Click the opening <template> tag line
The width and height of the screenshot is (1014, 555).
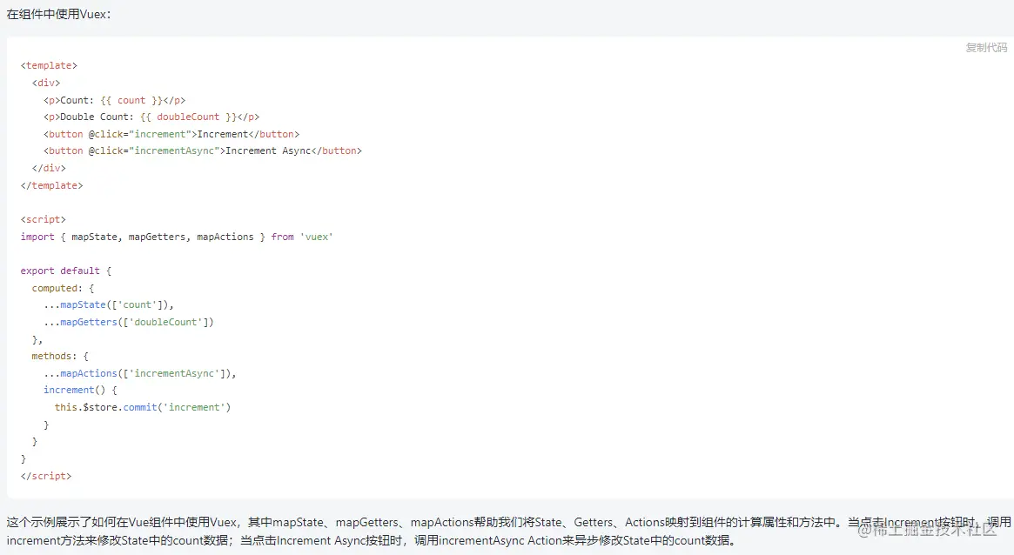49,65
